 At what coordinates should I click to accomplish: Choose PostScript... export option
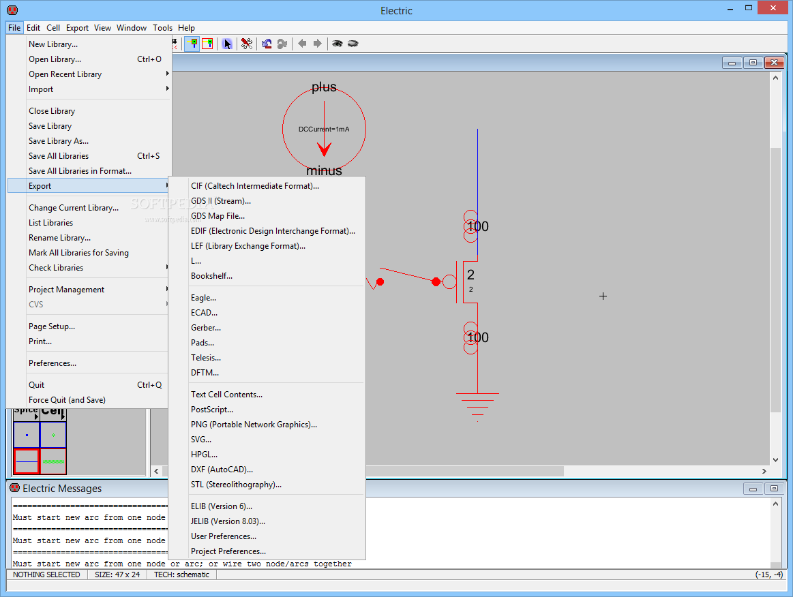(x=267, y=410)
